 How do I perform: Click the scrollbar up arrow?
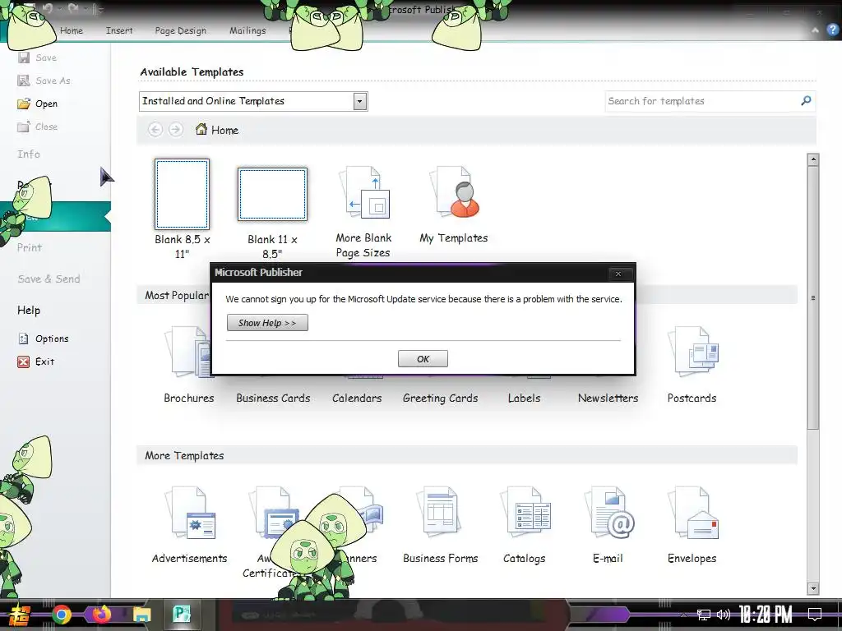click(813, 159)
